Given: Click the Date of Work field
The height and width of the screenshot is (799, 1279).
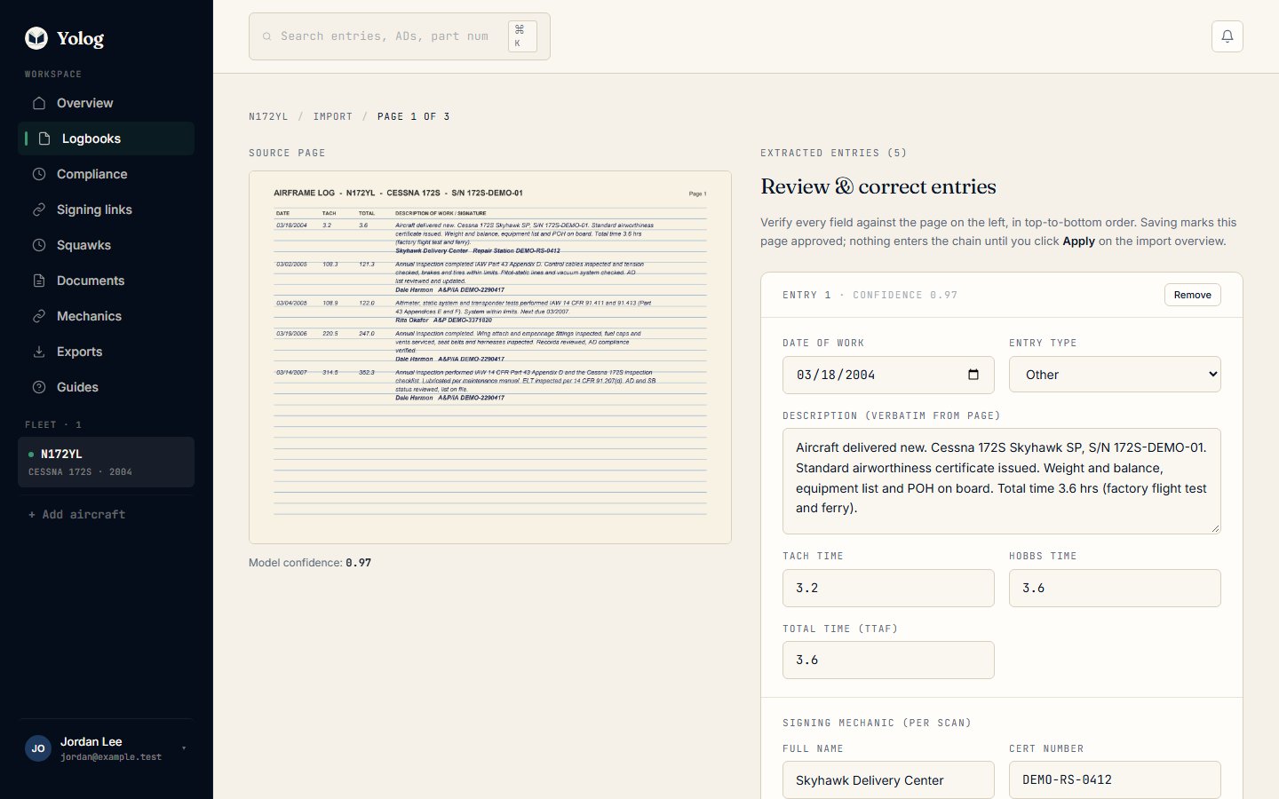Looking at the screenshot, I should pyautogui.click(x=888, y=375).
